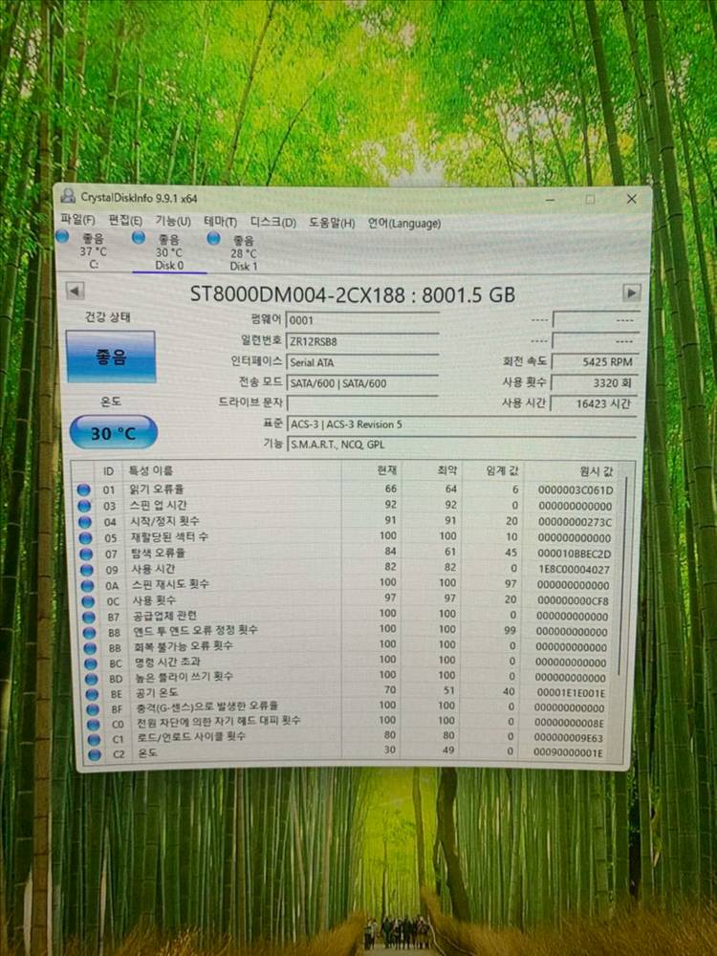Click status orb for BF 충격(G-센스) row
Screen dimensions: 717x956
pos(93,709)
